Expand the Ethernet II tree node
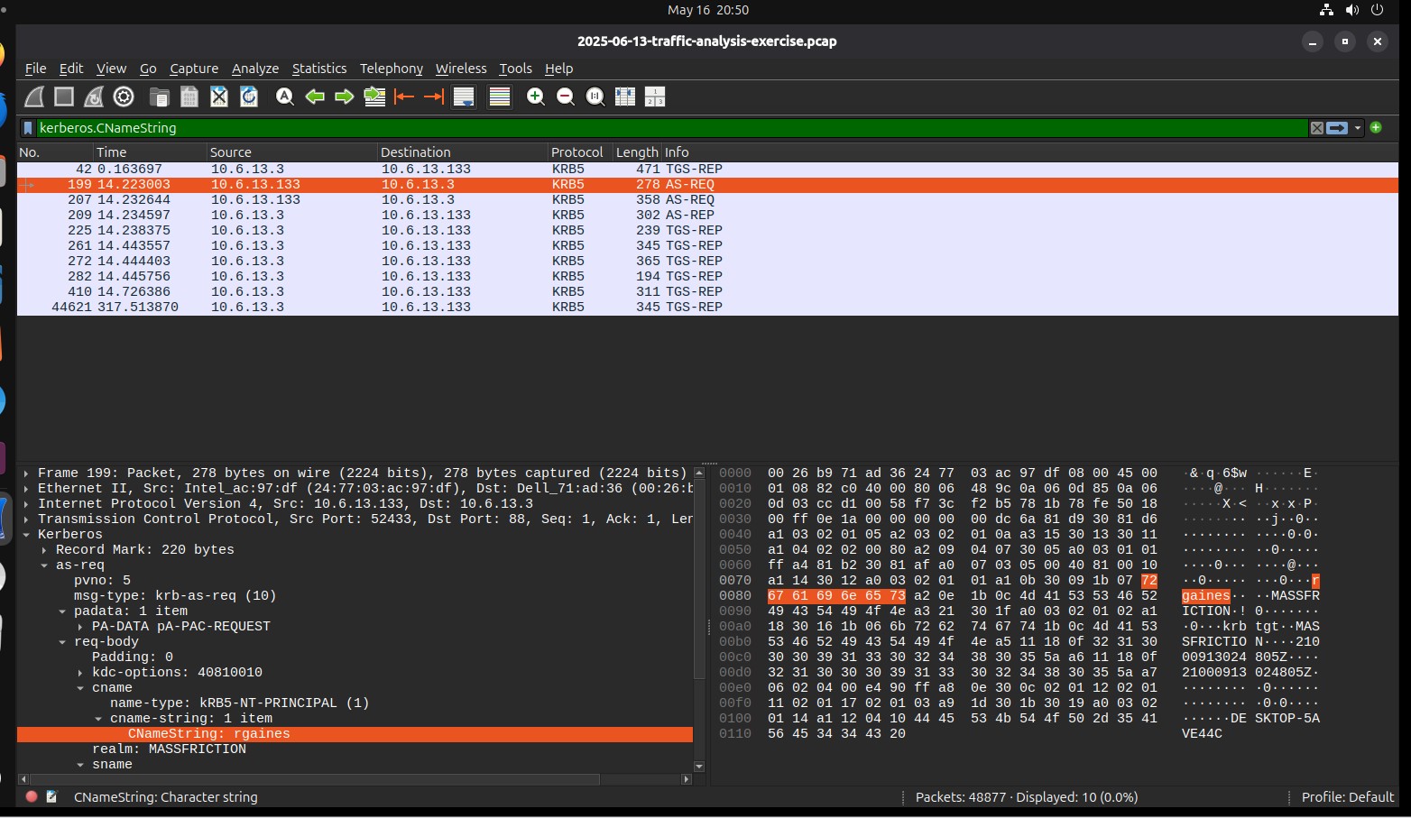Screen dimensions: 1411x818 point(26,489)
